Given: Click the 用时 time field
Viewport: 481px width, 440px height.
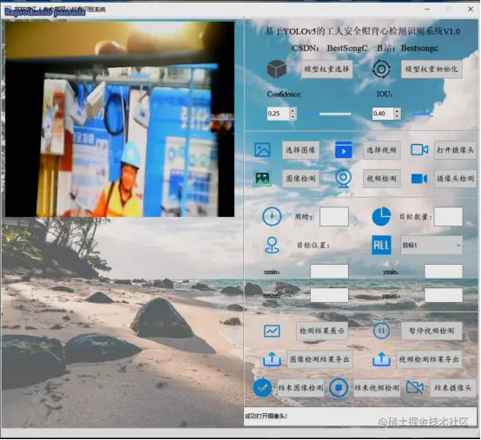Looking at the screenshot, I should (x=334, y=216).
